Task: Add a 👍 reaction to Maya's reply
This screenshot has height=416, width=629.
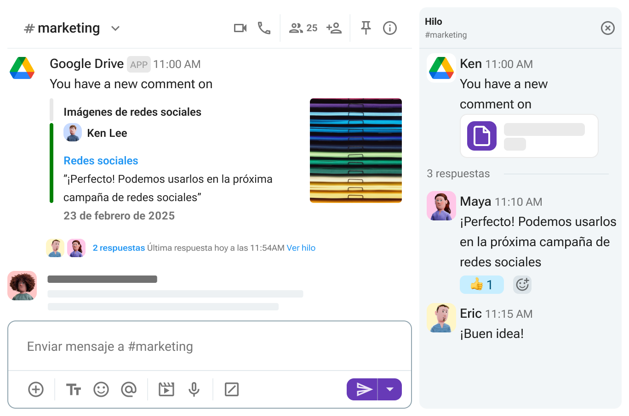Action: click(x=481, y=284)
